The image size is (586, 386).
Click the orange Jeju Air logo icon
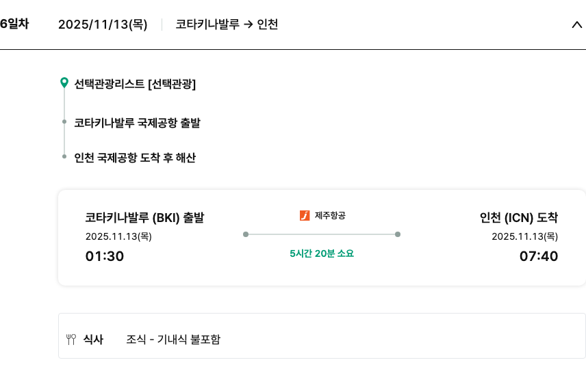(x=305, y=216)
